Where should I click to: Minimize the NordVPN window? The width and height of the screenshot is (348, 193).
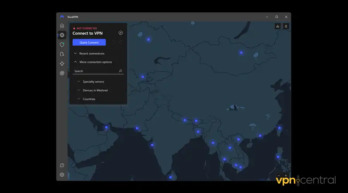267,17
